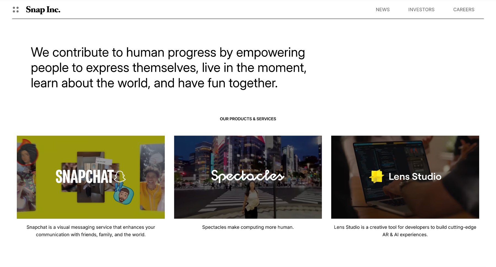Click the bearded Bitmoji sticker
496x267 pixels.
coord(124,195)
